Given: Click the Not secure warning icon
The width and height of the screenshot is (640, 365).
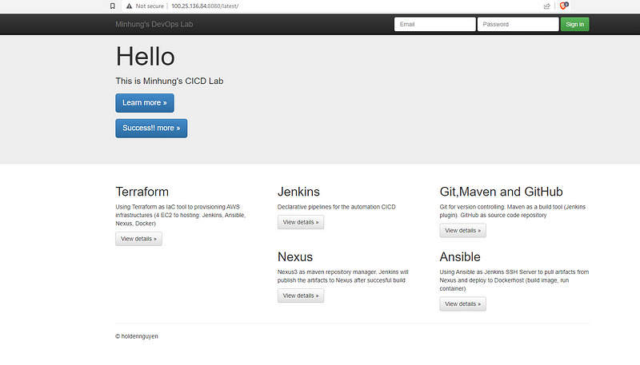Looking at the screenshot, I should pos(129,6).
